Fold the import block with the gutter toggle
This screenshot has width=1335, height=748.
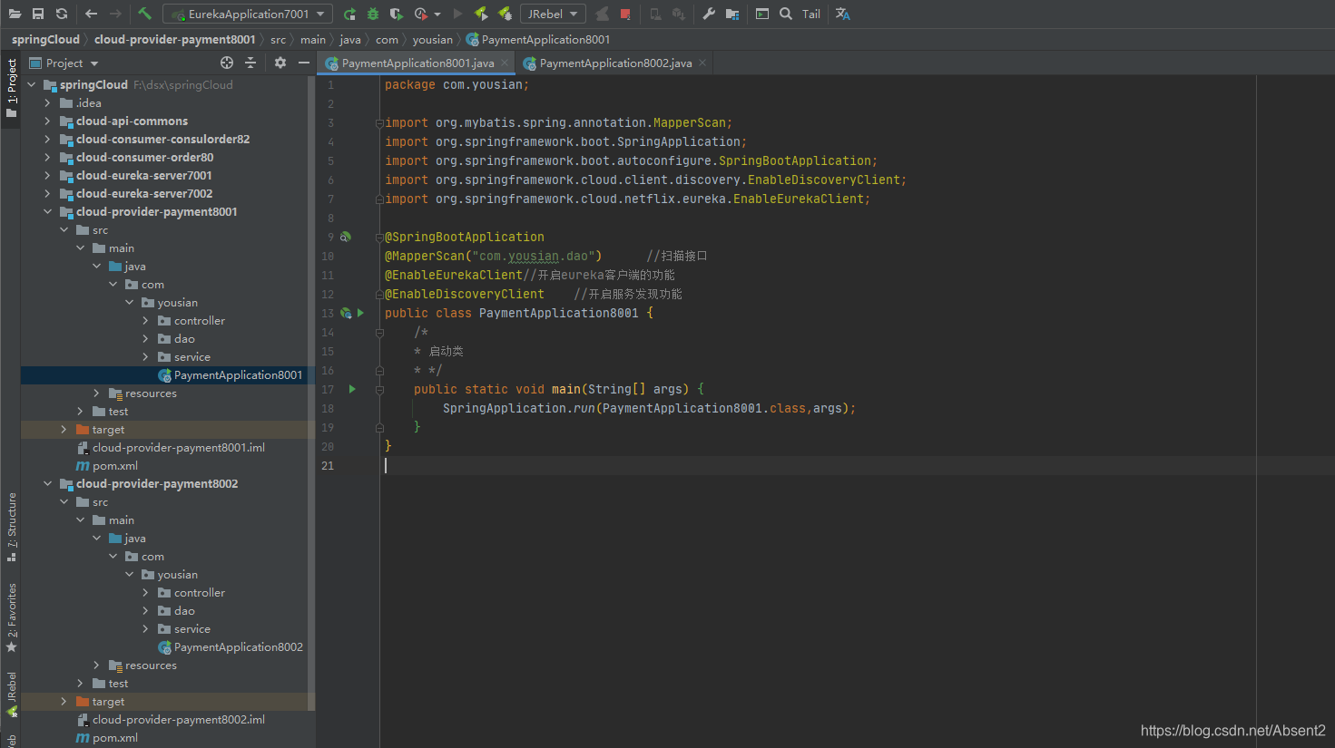379,122
